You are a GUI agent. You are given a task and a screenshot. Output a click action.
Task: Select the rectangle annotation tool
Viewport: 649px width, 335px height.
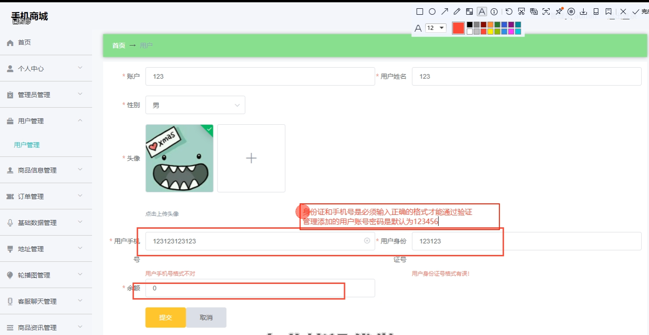coord(419,12)
